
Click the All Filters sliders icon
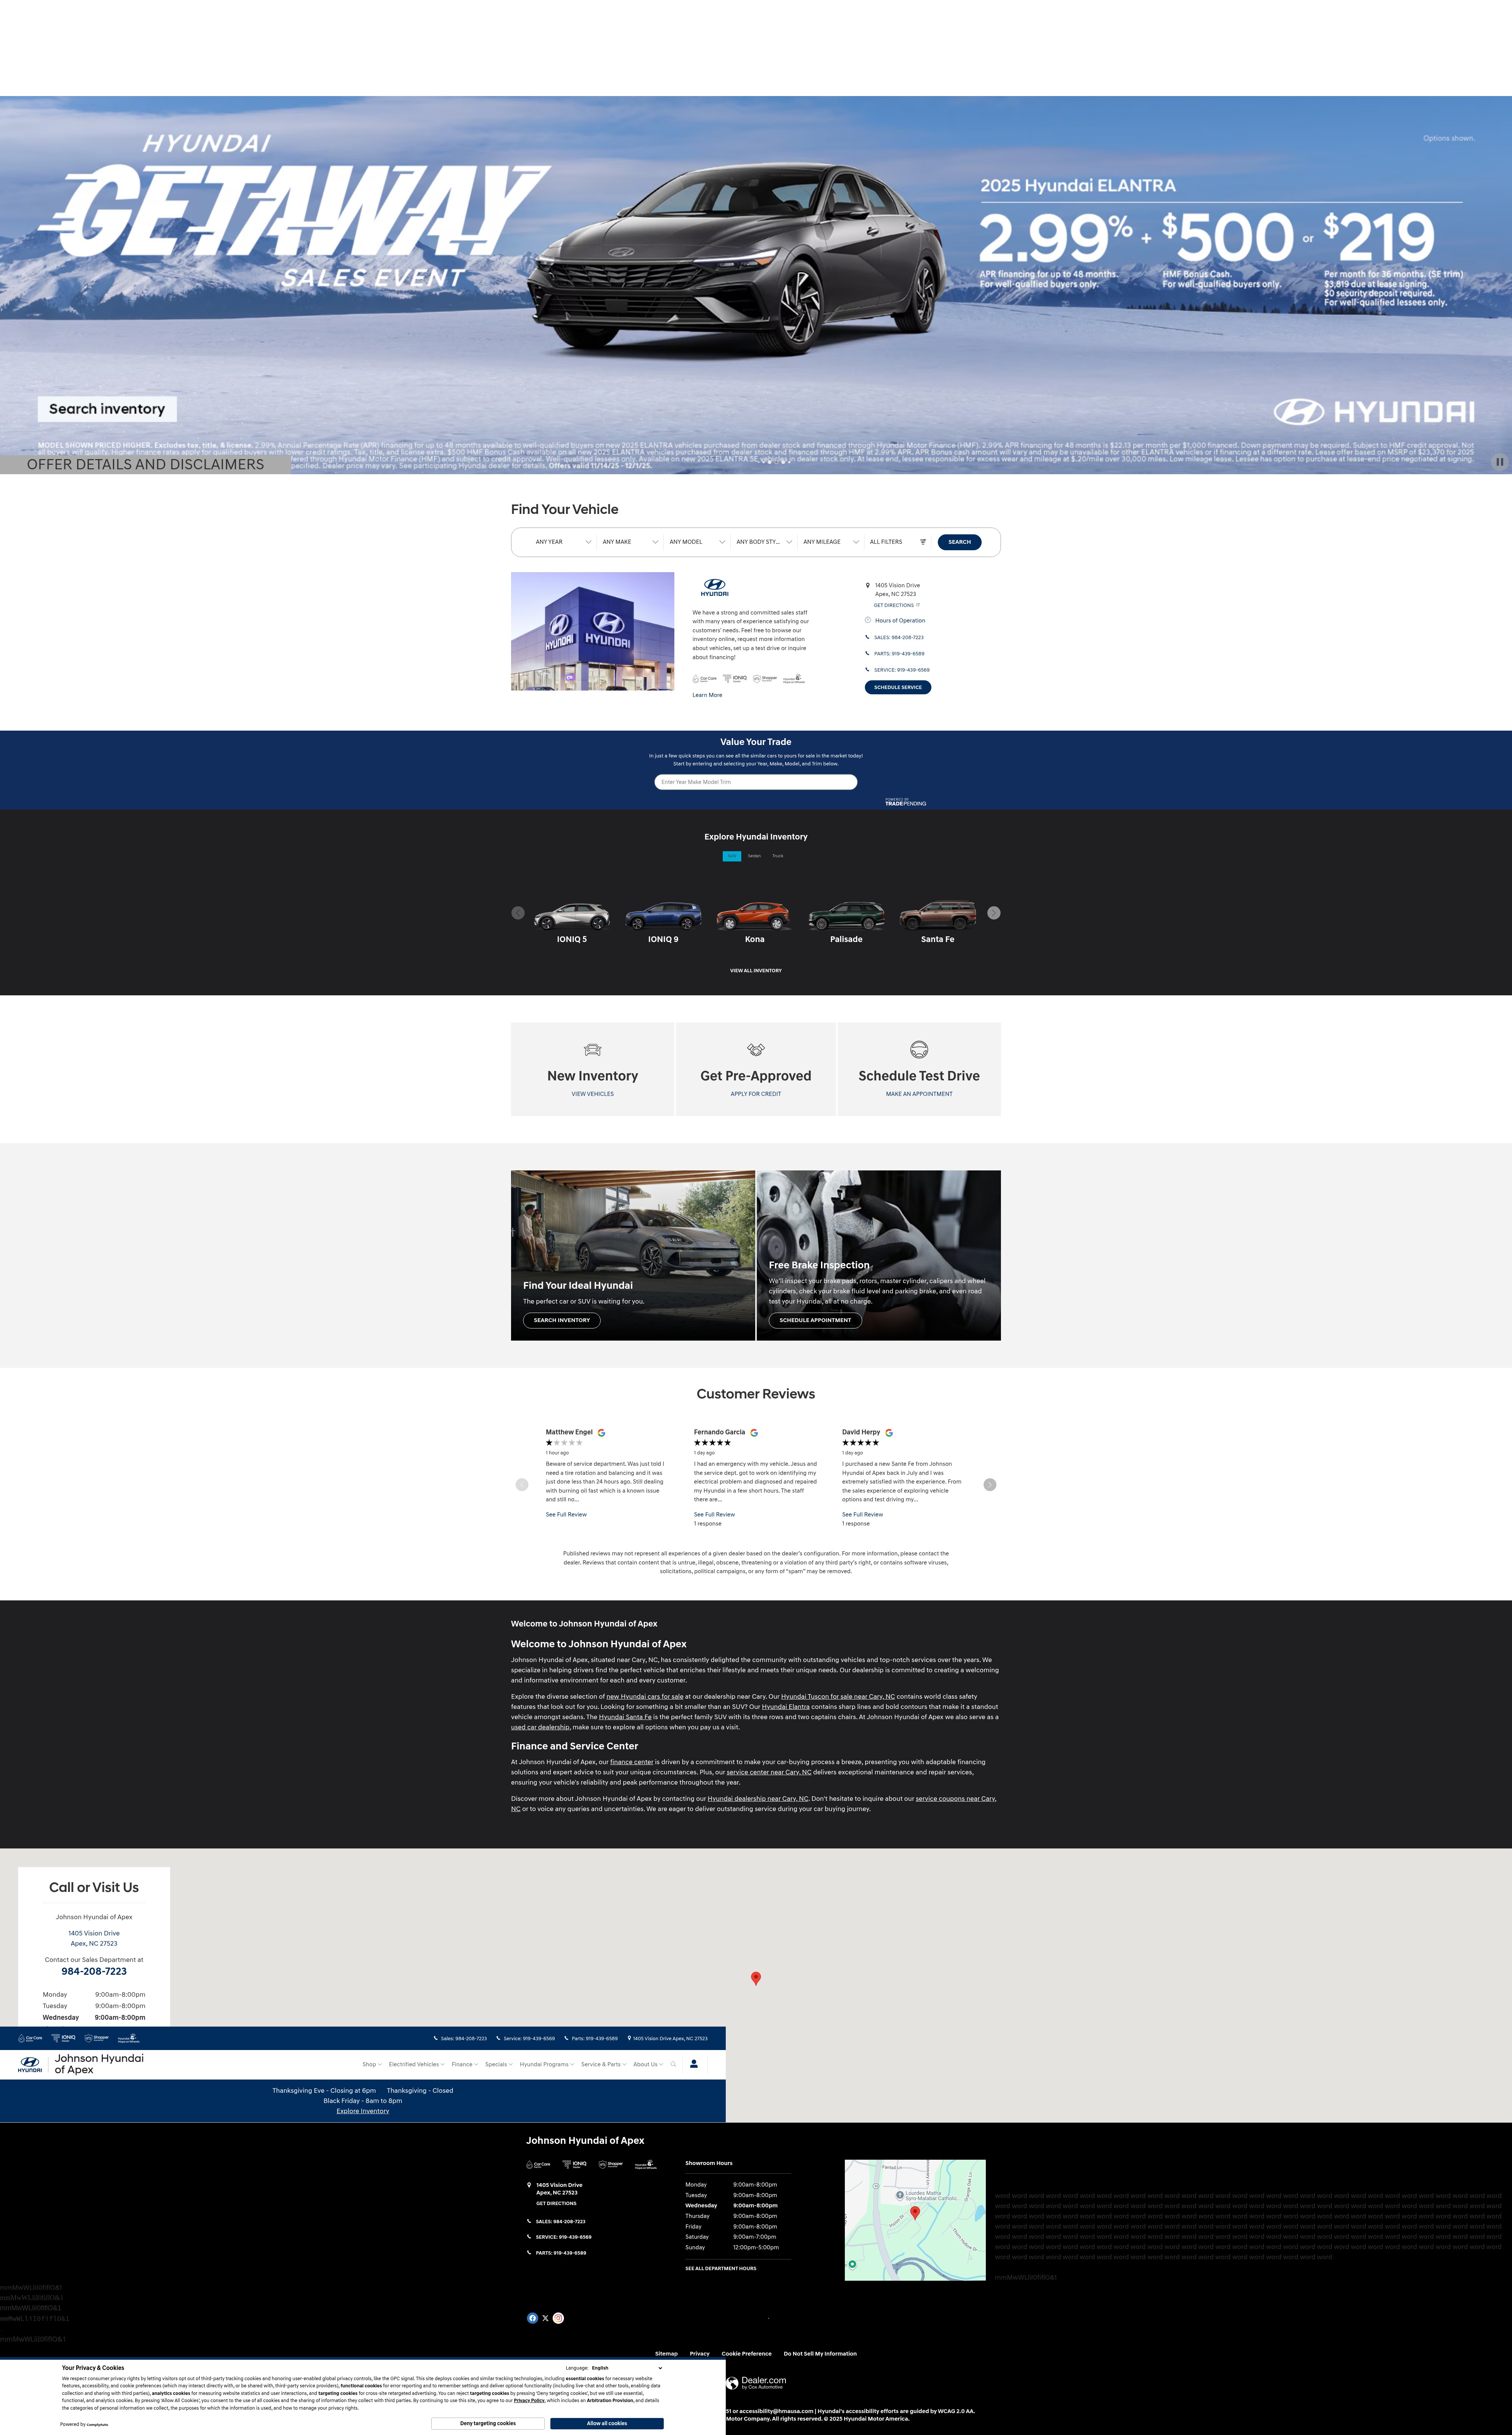923,542
